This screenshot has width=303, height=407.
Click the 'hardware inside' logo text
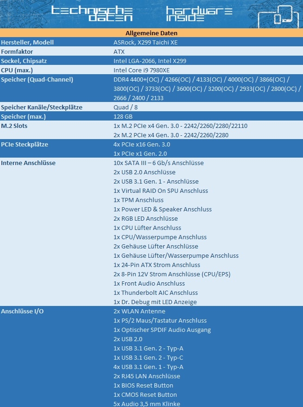click(x=199, y=13)
